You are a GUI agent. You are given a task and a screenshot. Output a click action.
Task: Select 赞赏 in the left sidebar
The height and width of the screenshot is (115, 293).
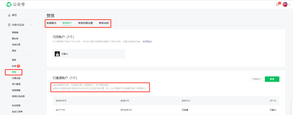point(14,72)
